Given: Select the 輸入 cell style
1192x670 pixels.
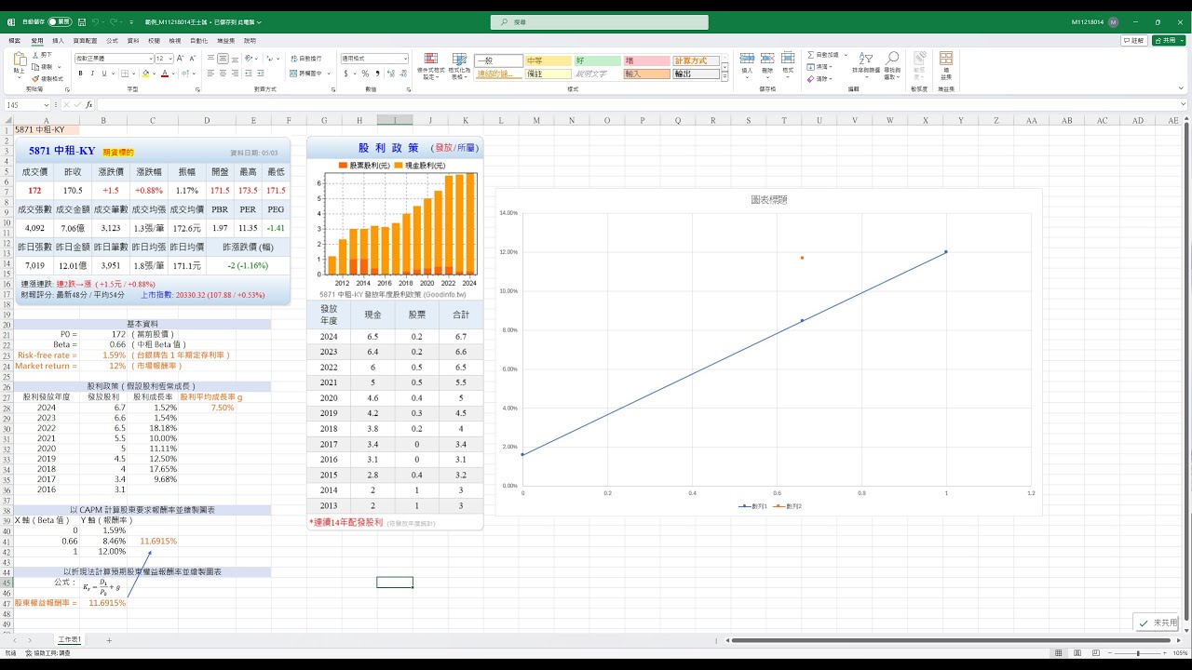Looking at the screenshot, I should pyautogui.click(x=646, y=74).
